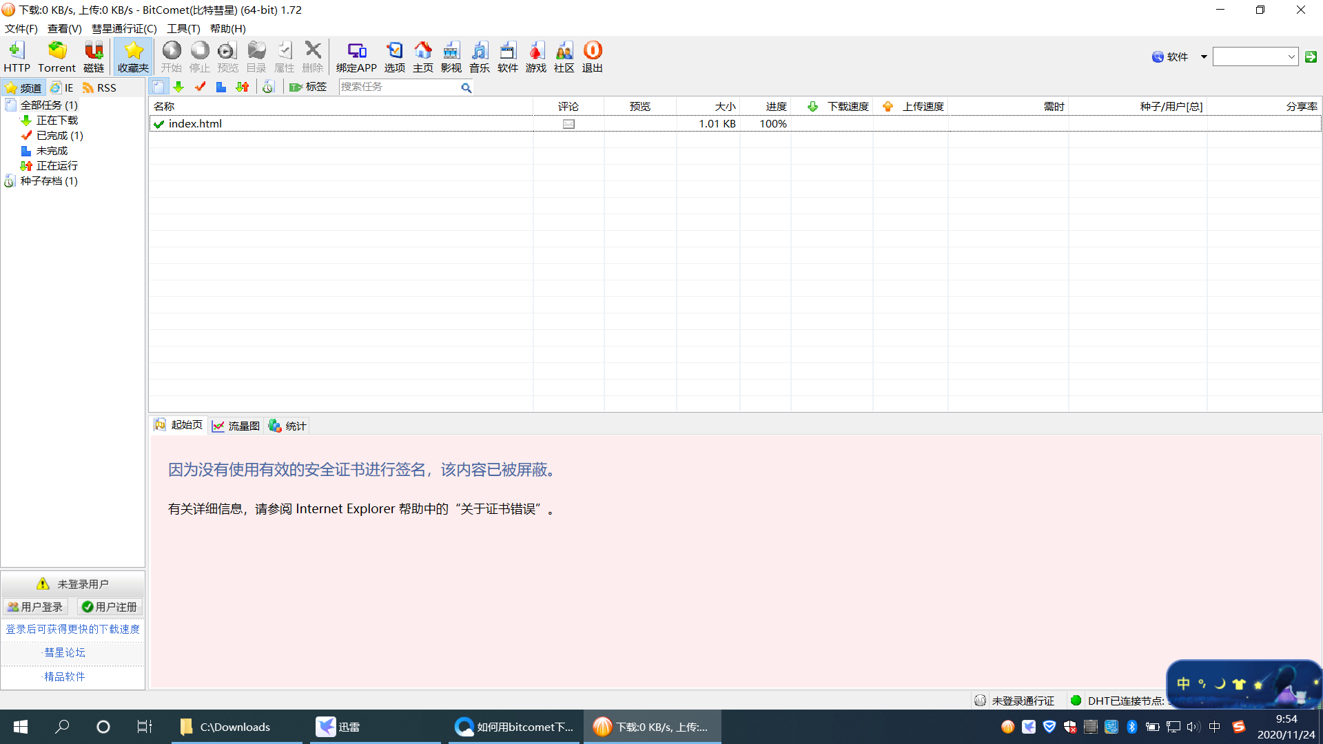Open the Featured Software (精品软件) link
Image resolution: width=1323 pixels, height=744 pixels.
[65, 676]
